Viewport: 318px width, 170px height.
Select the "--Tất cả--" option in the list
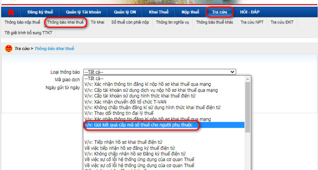(x=94, y=78)
